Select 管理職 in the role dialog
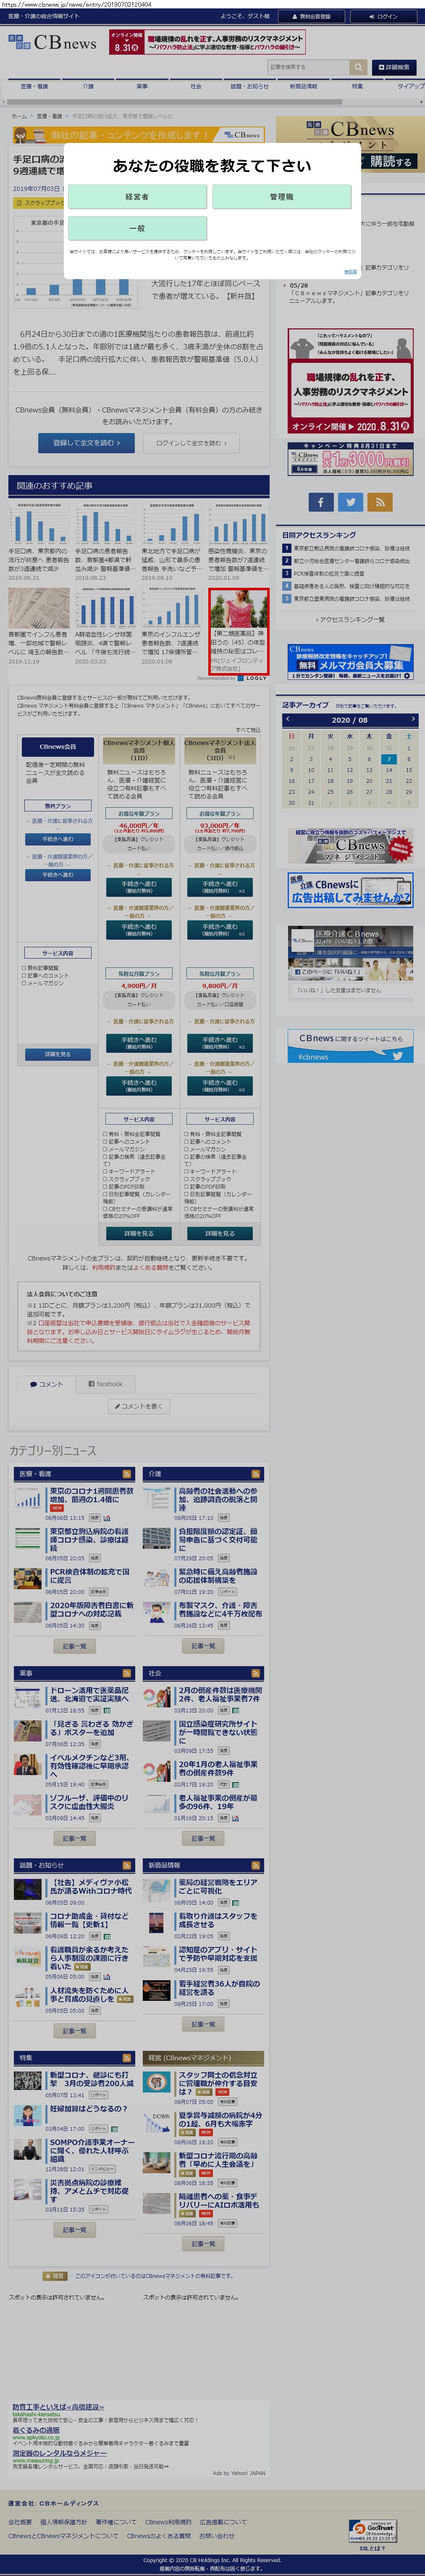 pos(282,197)
